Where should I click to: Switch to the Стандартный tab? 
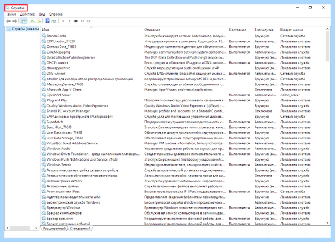(x=80, y=229)
